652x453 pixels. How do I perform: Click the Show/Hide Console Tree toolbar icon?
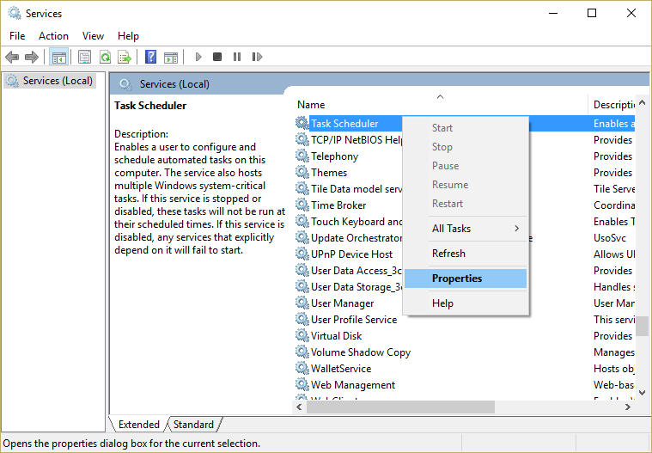click(x=59, y=58)
